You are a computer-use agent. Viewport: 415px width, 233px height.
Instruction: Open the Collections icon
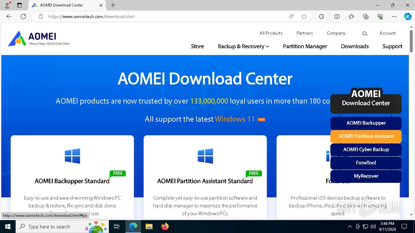366,17
